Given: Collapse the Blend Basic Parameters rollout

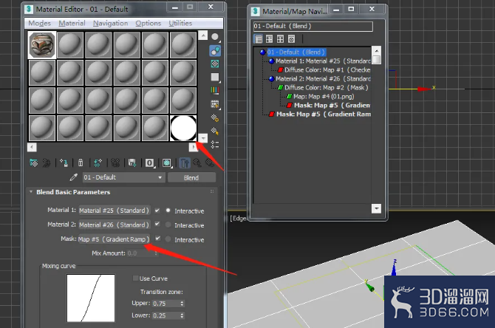Looking at the screenshot, I should click(31, 191).
